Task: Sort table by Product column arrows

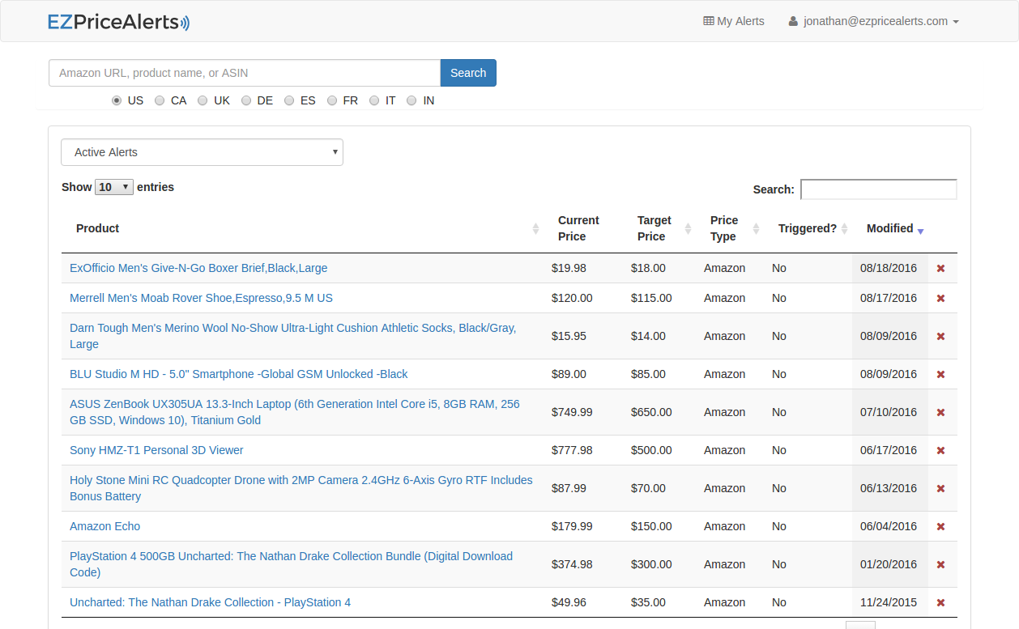Action: [x=535, y=229]
